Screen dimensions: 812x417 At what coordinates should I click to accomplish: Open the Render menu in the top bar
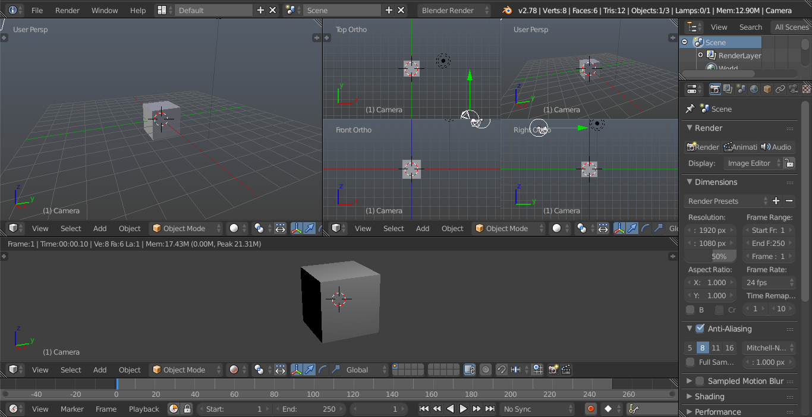[x=67, y=10]
